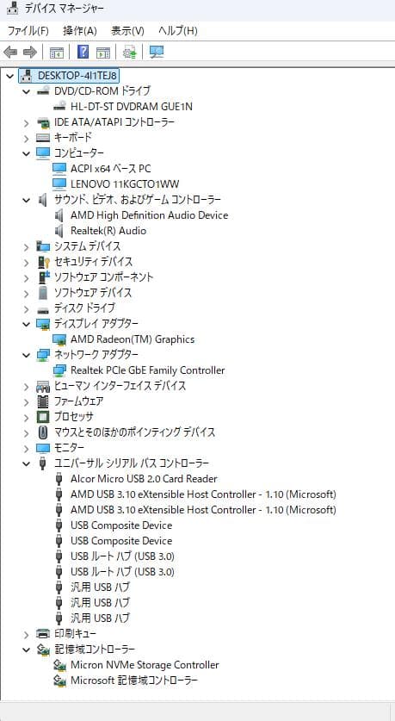The image size is (395, 721).
Task: Select the first USB Composite Device
Action: (x=121, y=525)
